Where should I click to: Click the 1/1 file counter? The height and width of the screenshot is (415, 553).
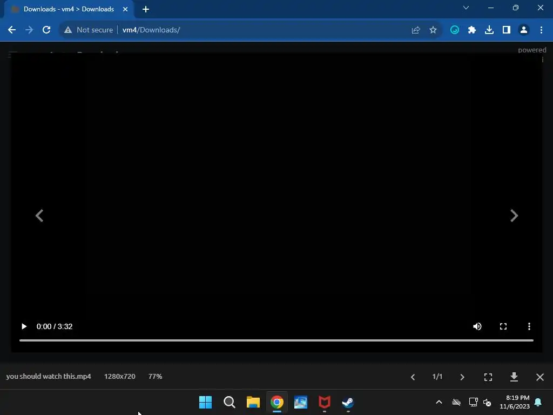click(x=437, y=377)
